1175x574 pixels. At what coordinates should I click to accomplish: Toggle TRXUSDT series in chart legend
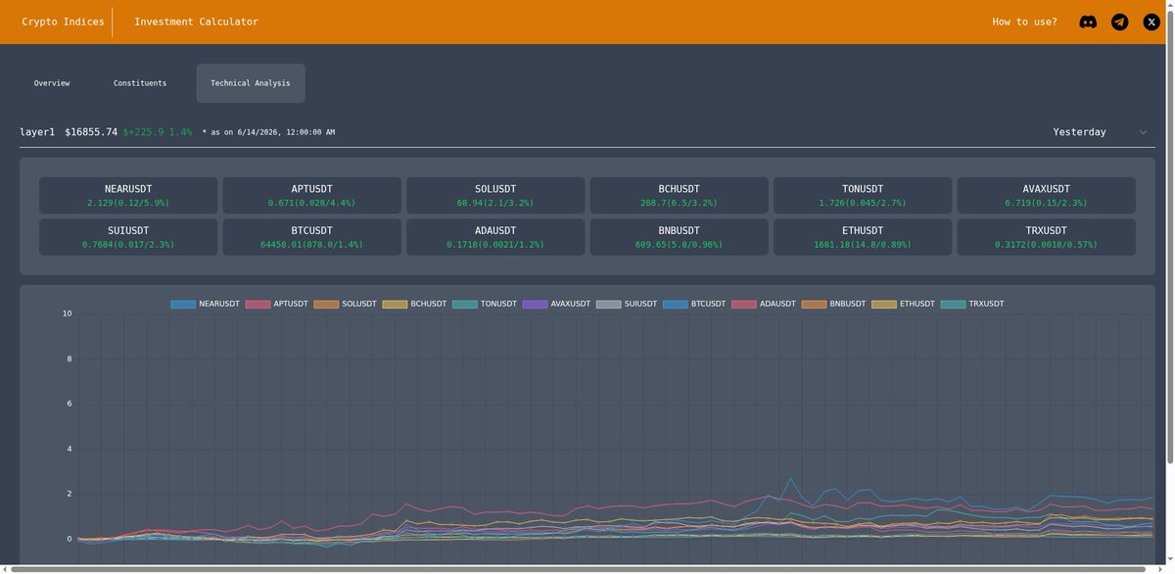pyautogui.click(x=972, y=304)
